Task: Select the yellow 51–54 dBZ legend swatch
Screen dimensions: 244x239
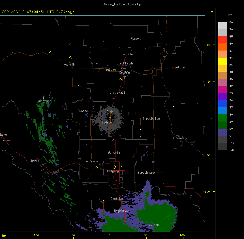Action: click(222, 61)
